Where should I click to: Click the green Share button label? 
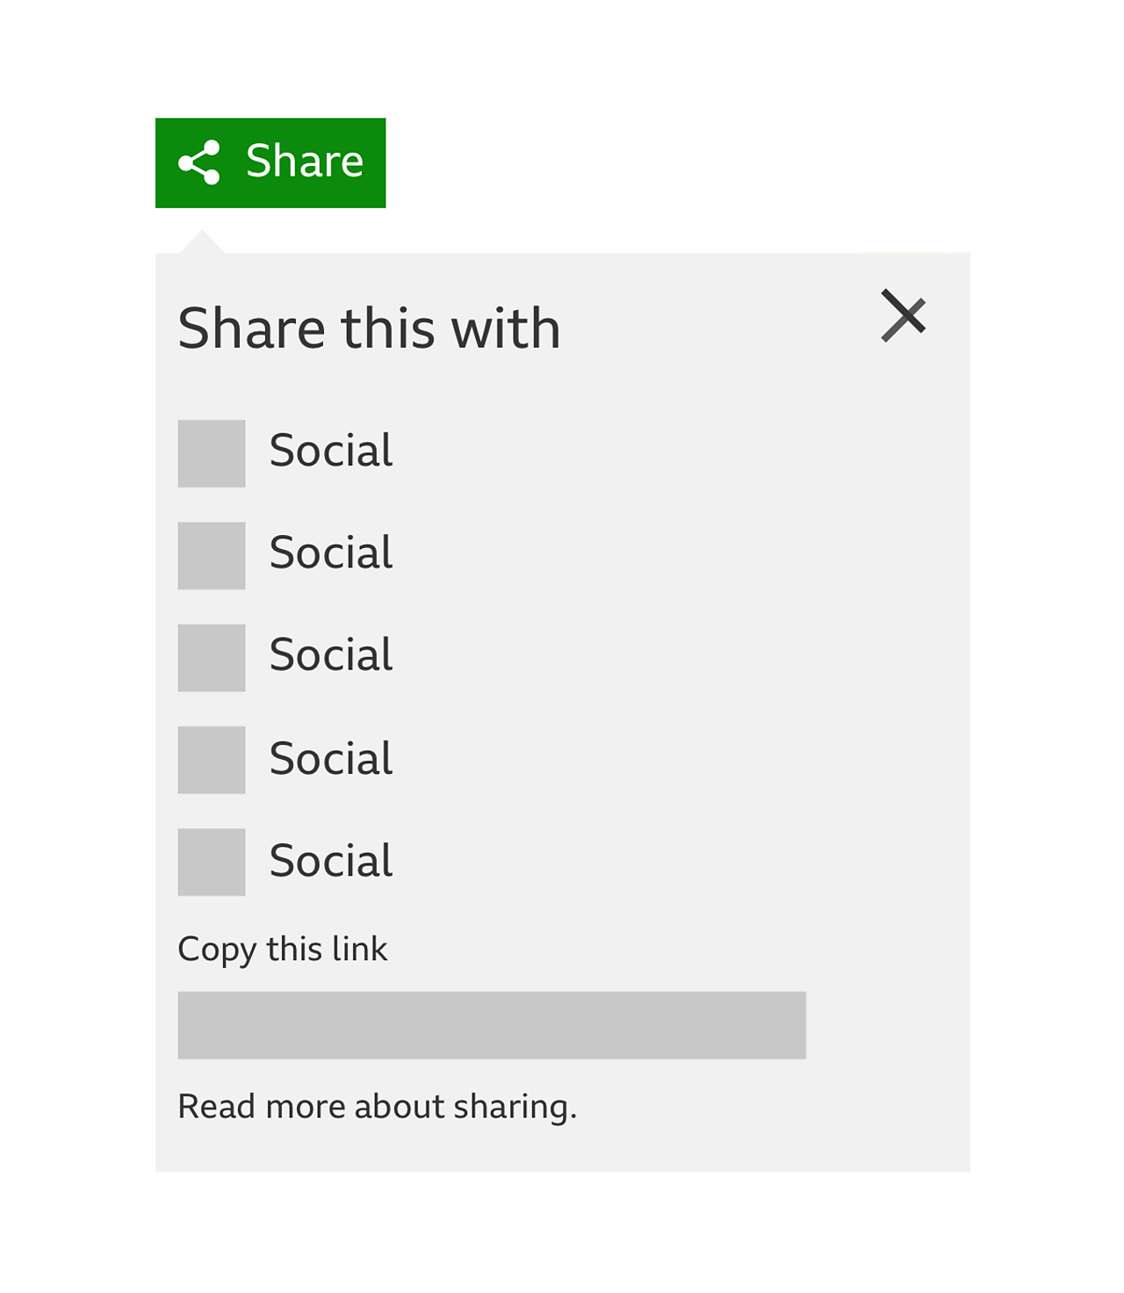(x=304, y=162)
